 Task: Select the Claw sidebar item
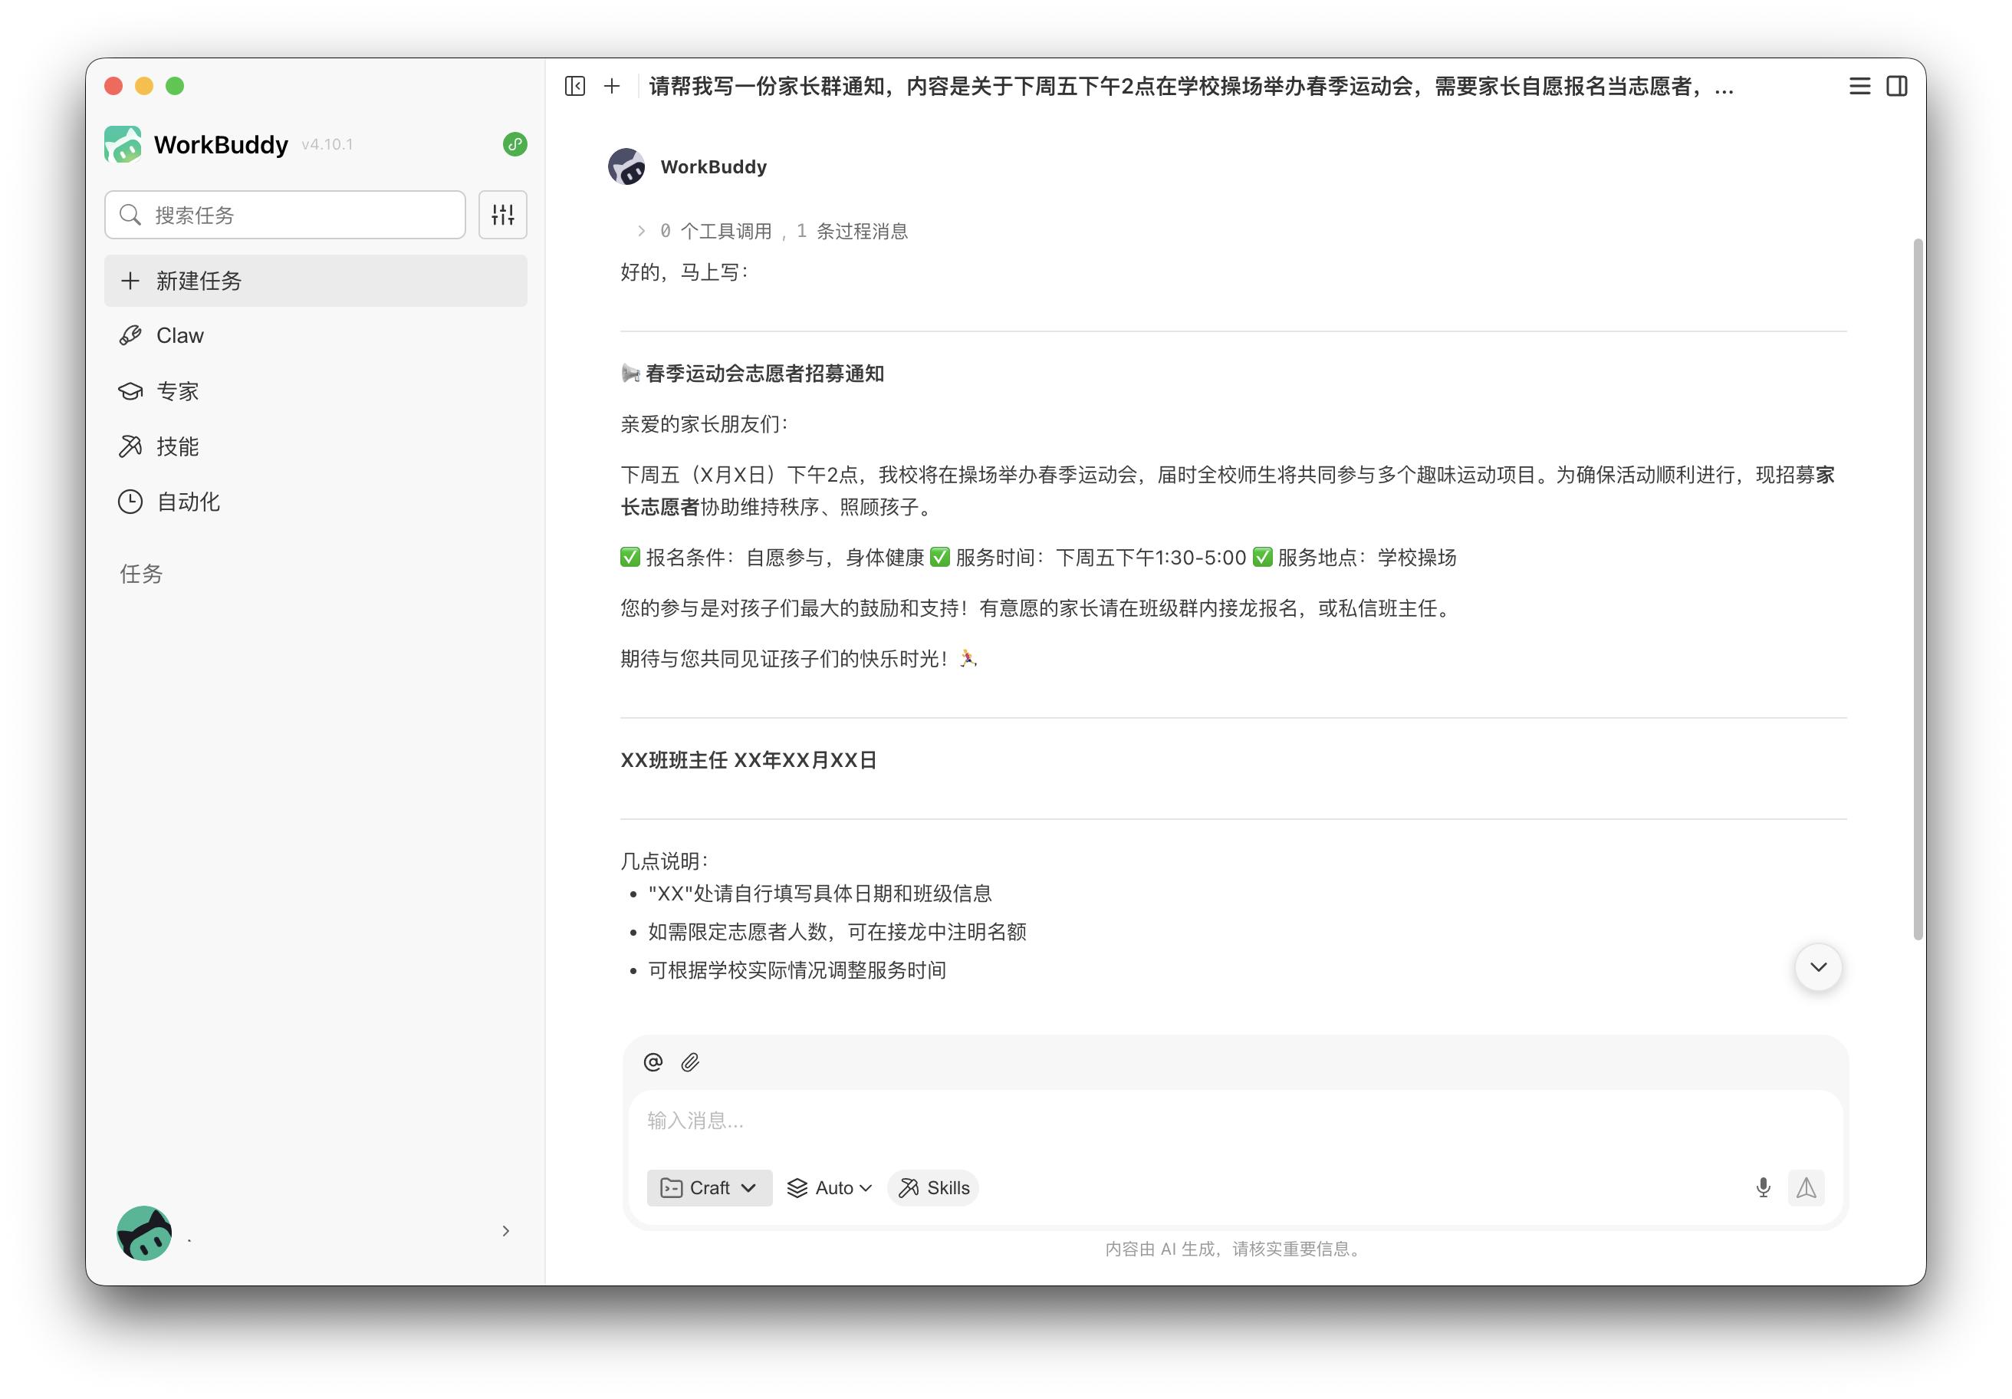point(179,335)
